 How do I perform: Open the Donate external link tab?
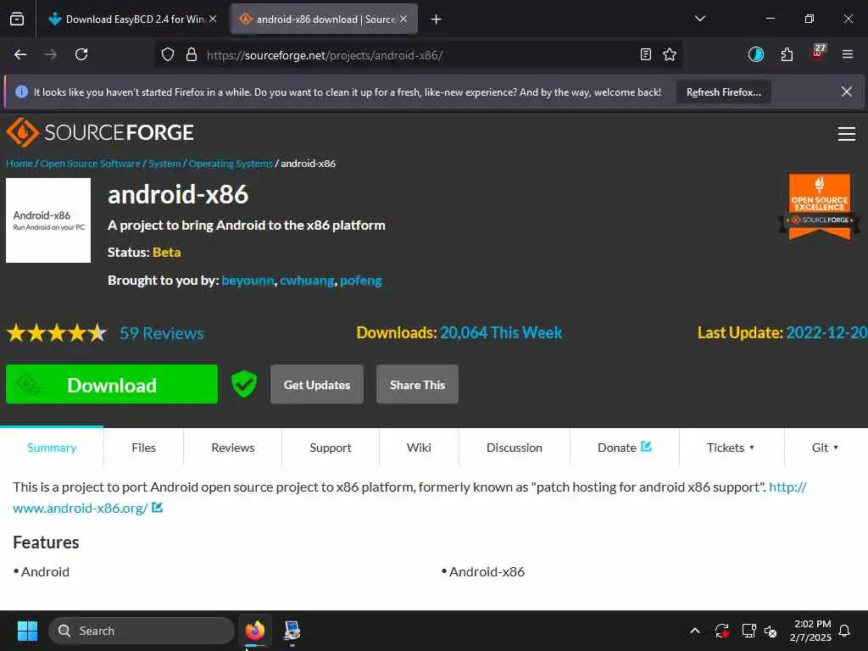tap(625, 448)
